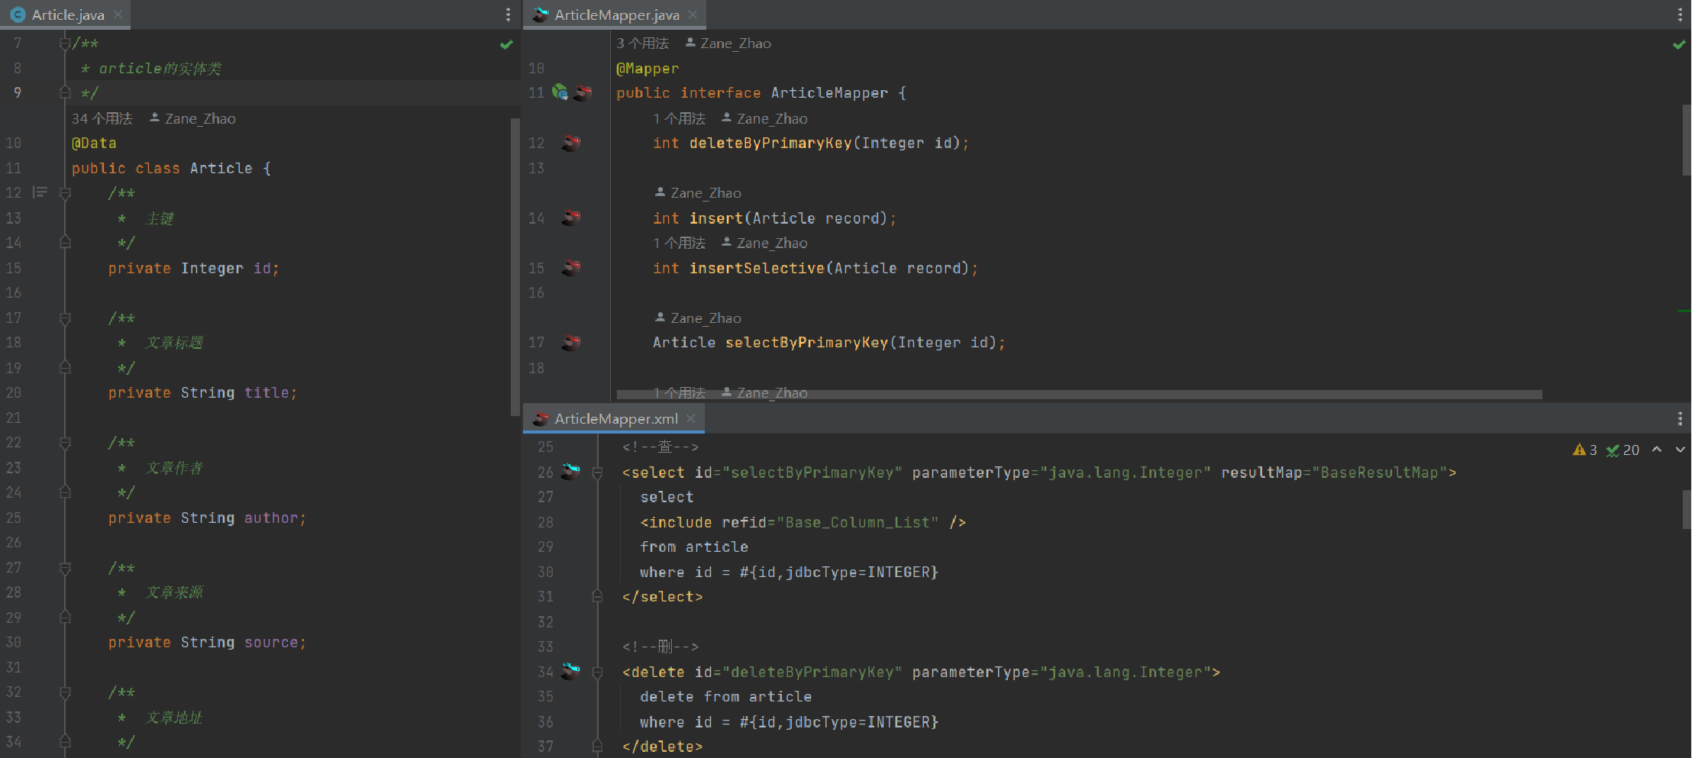Fold the delete element at XML line 34

coord(597,673)
